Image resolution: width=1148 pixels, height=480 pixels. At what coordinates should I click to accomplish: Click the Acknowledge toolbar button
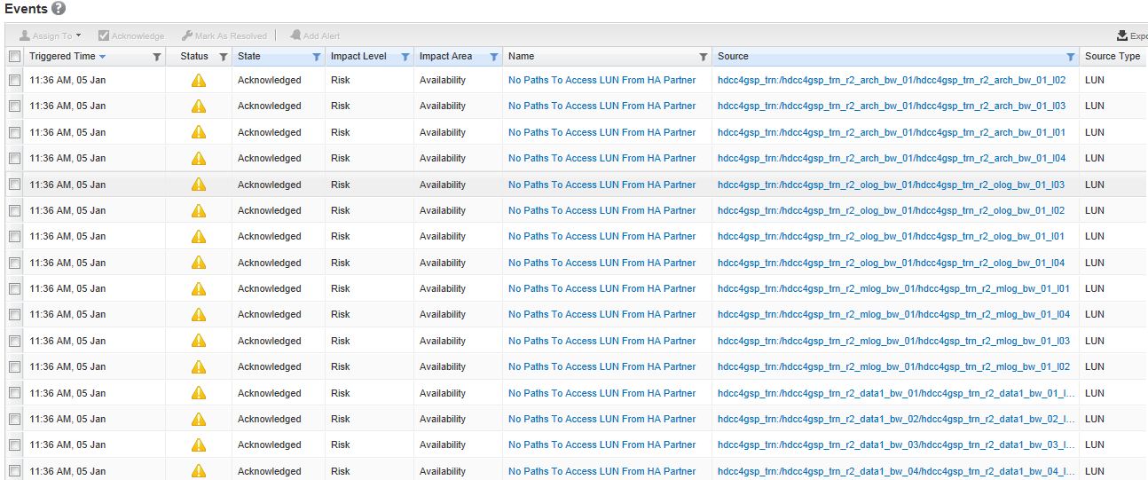pyautogui.click(x=131, y=35)
